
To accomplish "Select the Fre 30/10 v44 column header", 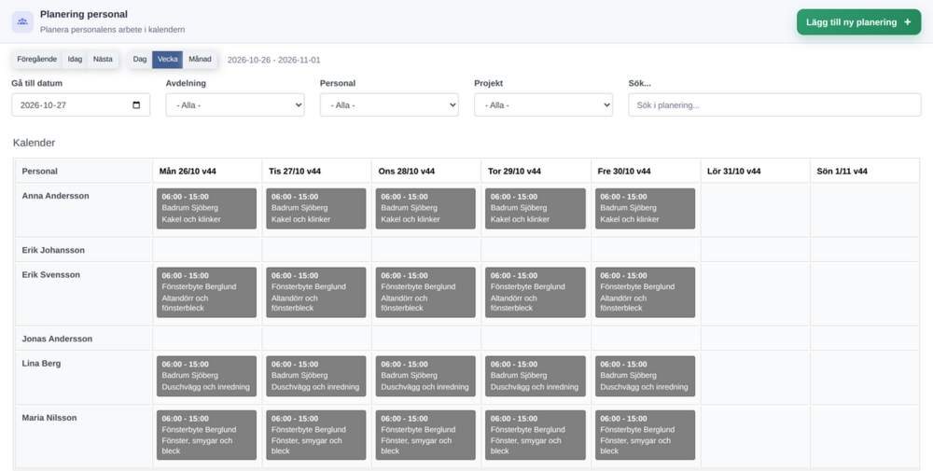I will pos(645,172).
